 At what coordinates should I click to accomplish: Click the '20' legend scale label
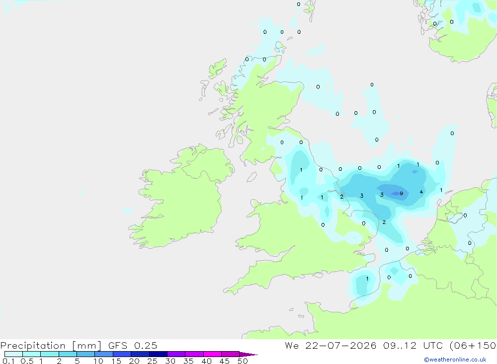point(134,361)
